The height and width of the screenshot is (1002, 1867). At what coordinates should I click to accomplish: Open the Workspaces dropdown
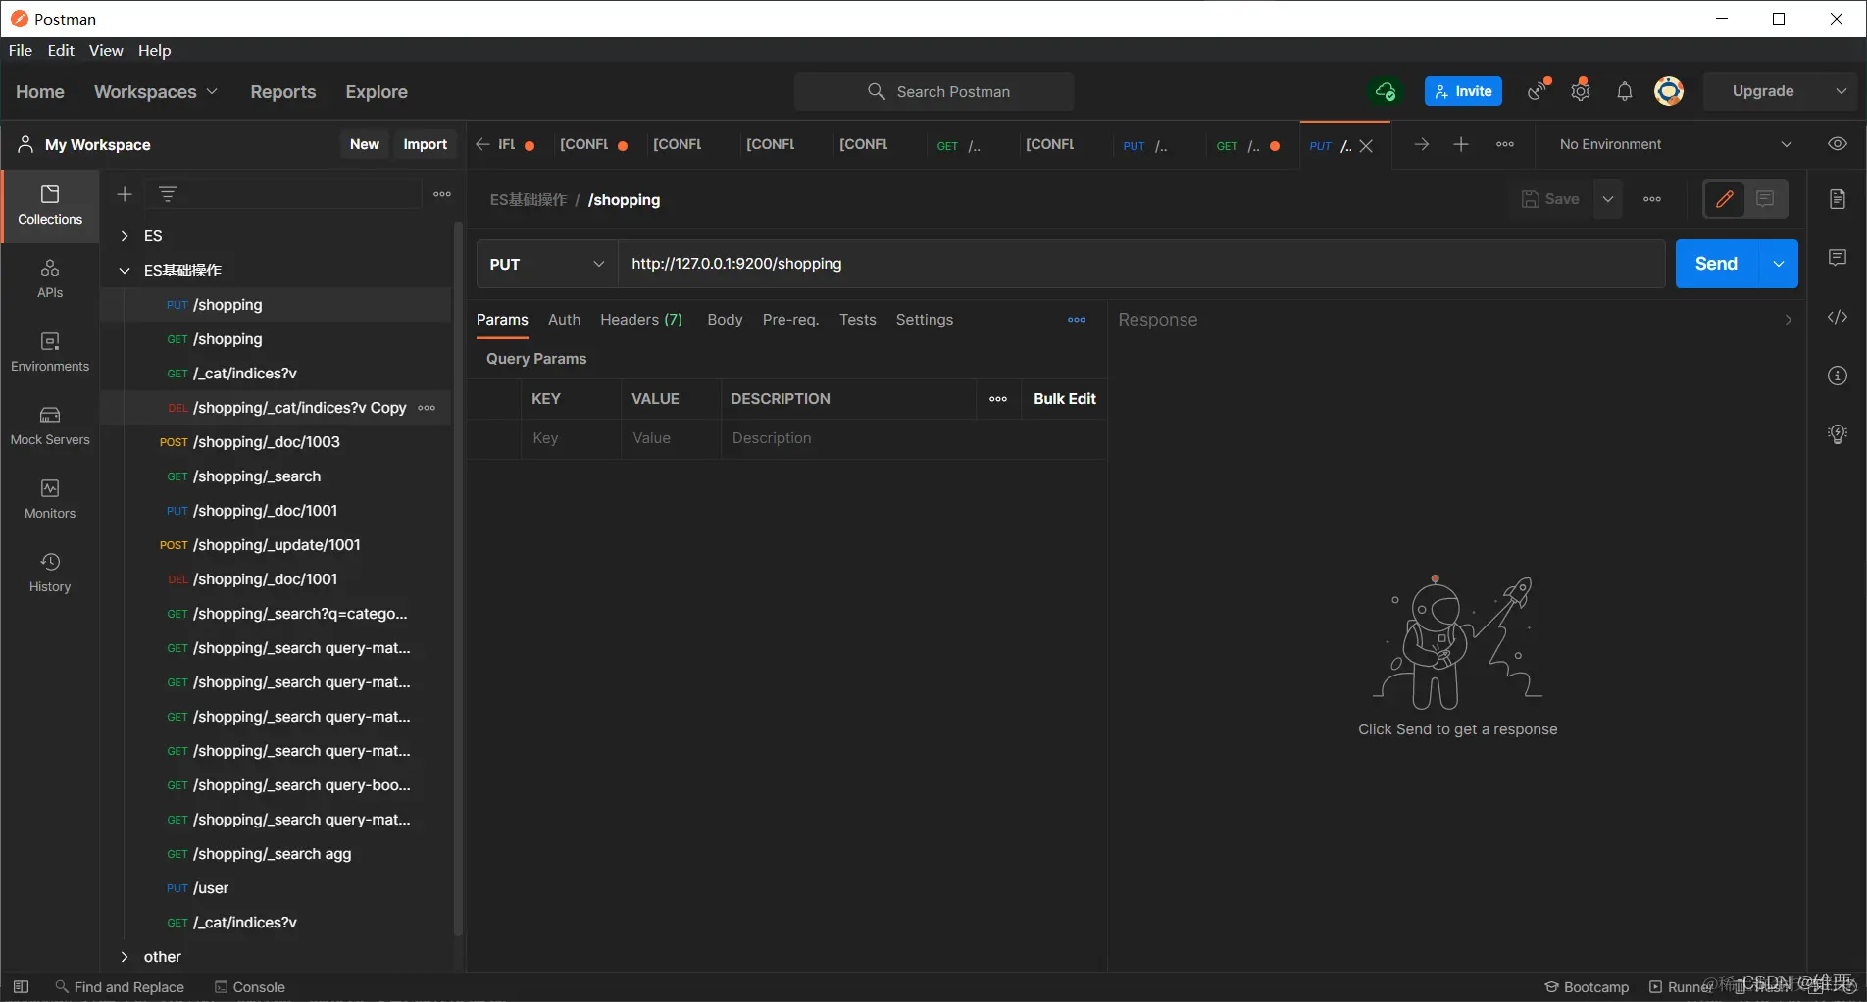156,91
